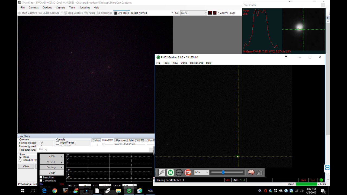Enable Align Frames checkbox

coord(58,143)
